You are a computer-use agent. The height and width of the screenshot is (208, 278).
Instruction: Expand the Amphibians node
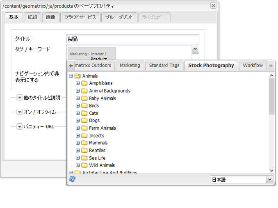[77, 83]
